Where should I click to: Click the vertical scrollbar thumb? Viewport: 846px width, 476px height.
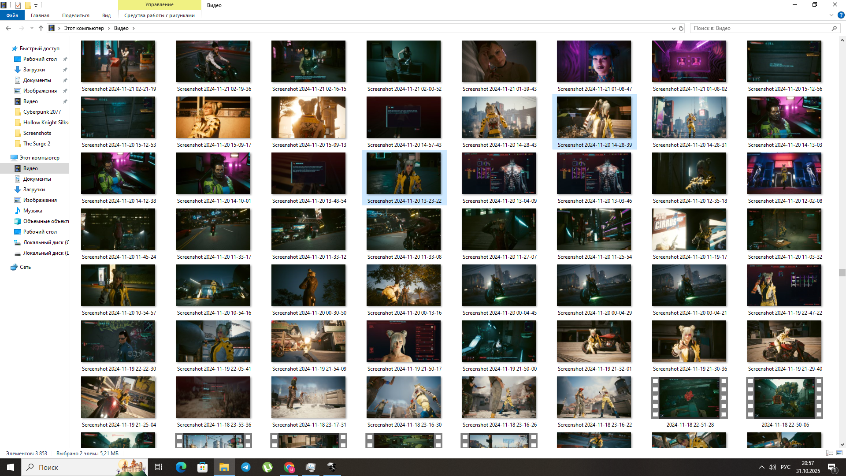[842, 273]
